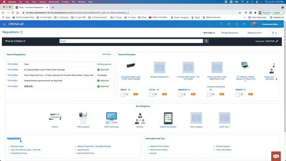
Task: Select the Shop - Purchase Requisitions tab
Action: tap(32, 8)
